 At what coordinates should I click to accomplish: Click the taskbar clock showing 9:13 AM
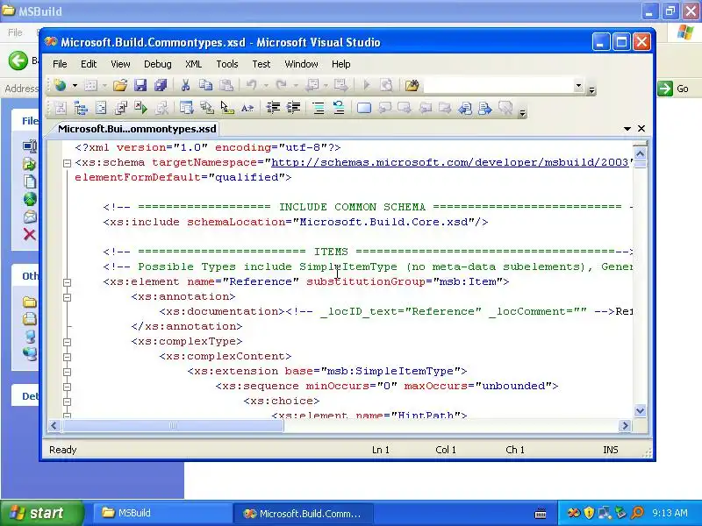point(670,513)
